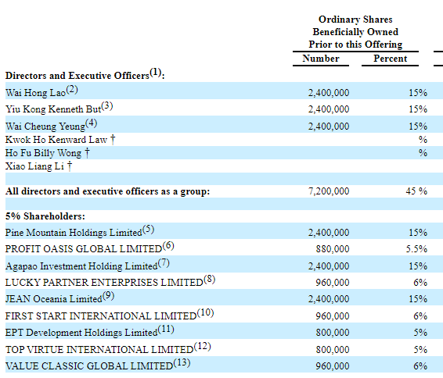Click 2,400,000 in Pine Mountain Holdings row

[x=329, y=233]
